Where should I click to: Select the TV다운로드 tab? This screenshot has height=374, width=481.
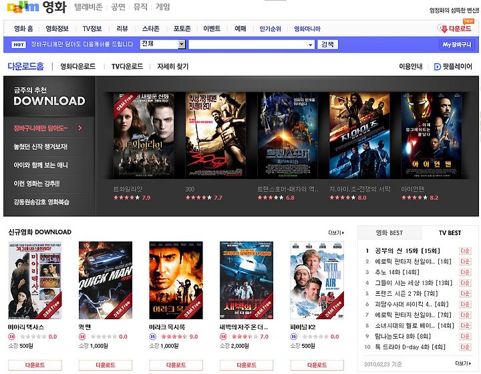pos(127,66)
